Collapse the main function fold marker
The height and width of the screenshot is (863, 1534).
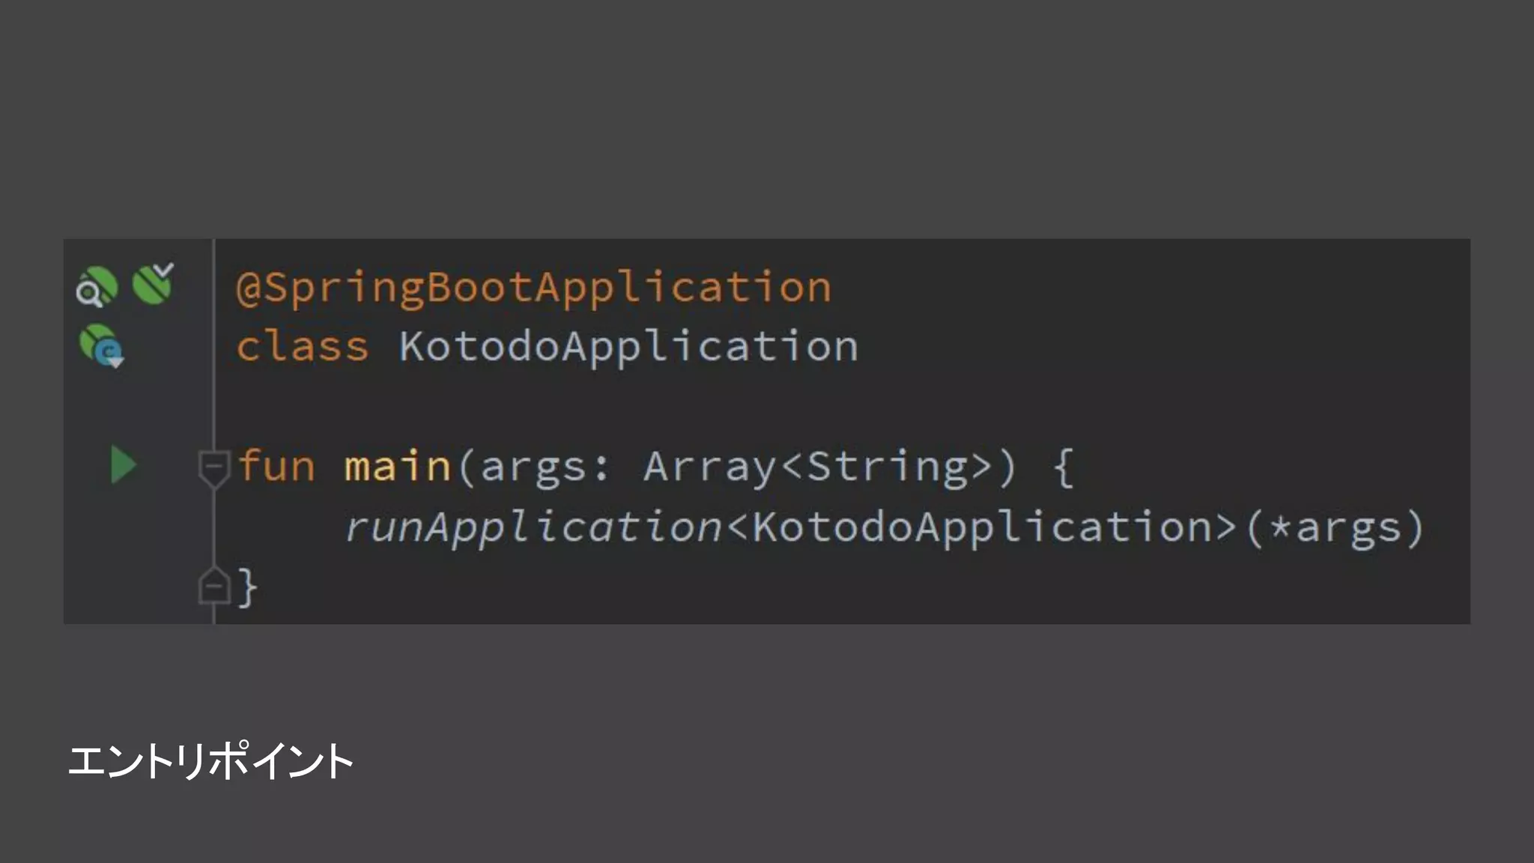(213, 466)
